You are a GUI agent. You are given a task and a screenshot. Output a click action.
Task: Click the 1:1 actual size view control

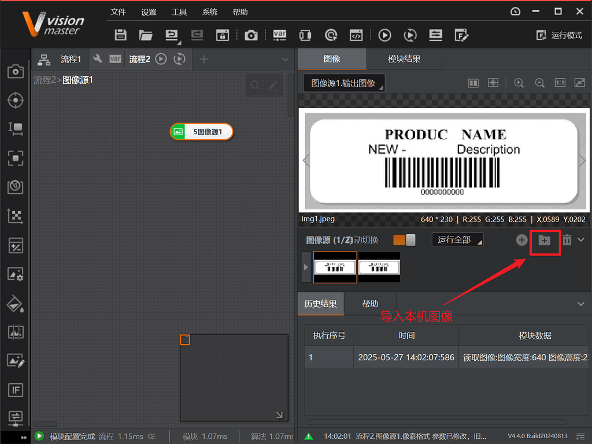(x=559, y=83)
